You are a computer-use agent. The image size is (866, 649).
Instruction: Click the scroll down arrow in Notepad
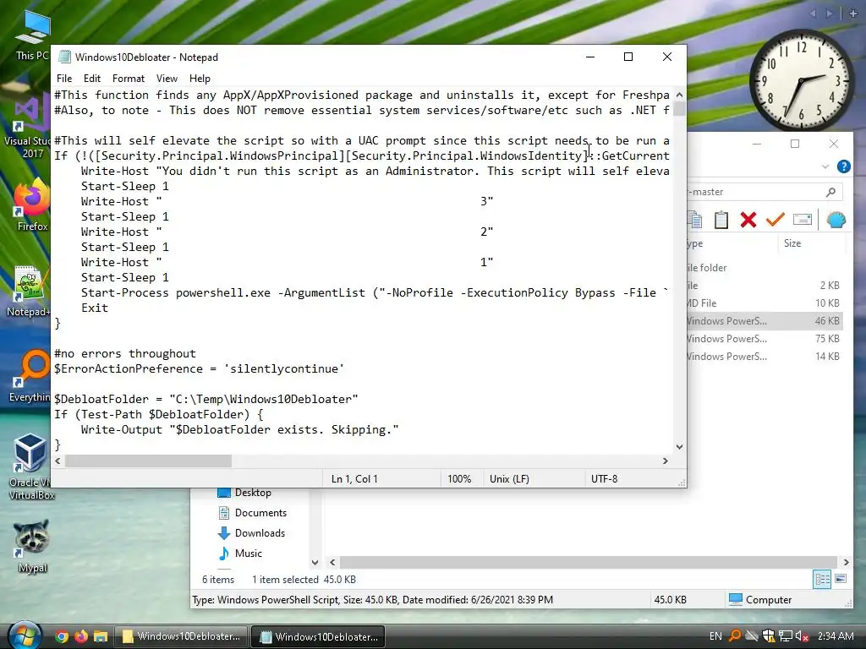[x=679, y=446]
